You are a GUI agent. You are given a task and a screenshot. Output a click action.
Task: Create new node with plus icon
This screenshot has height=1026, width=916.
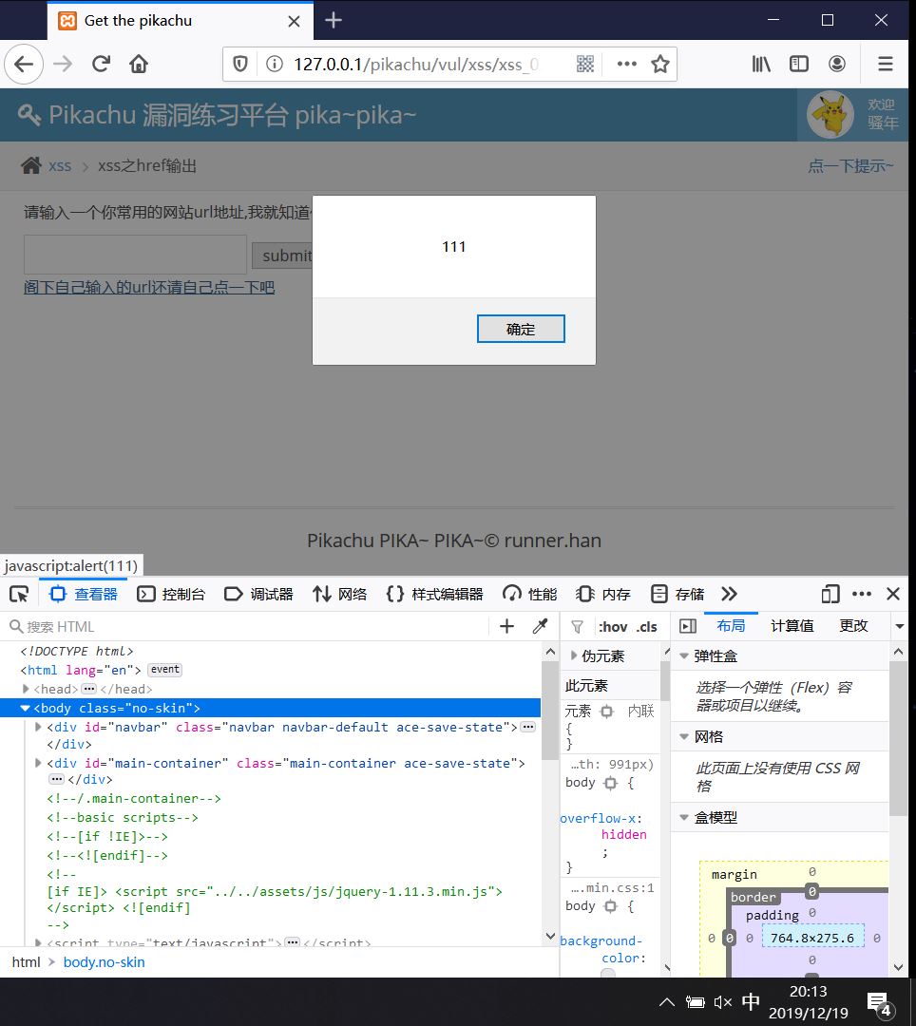pos(507,627)
